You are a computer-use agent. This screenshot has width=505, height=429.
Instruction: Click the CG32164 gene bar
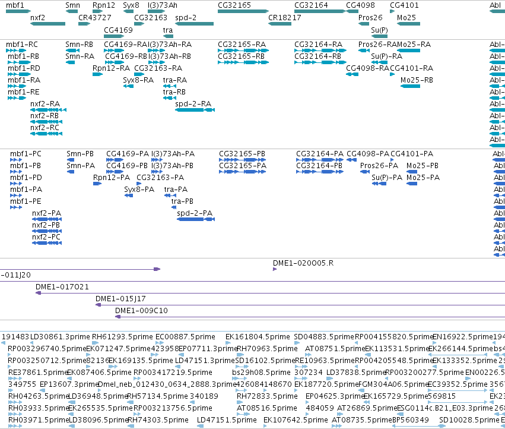[x=320, y=11]
